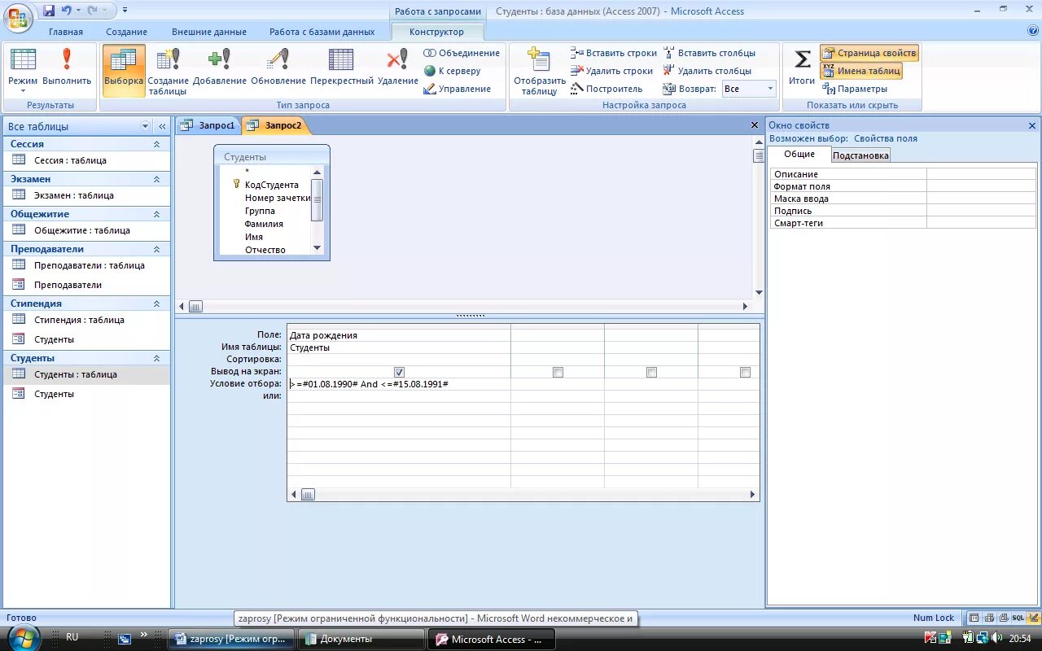Open the Возврат value dropdown
Screen dimensions: 1042x651
tap(770, 89)
